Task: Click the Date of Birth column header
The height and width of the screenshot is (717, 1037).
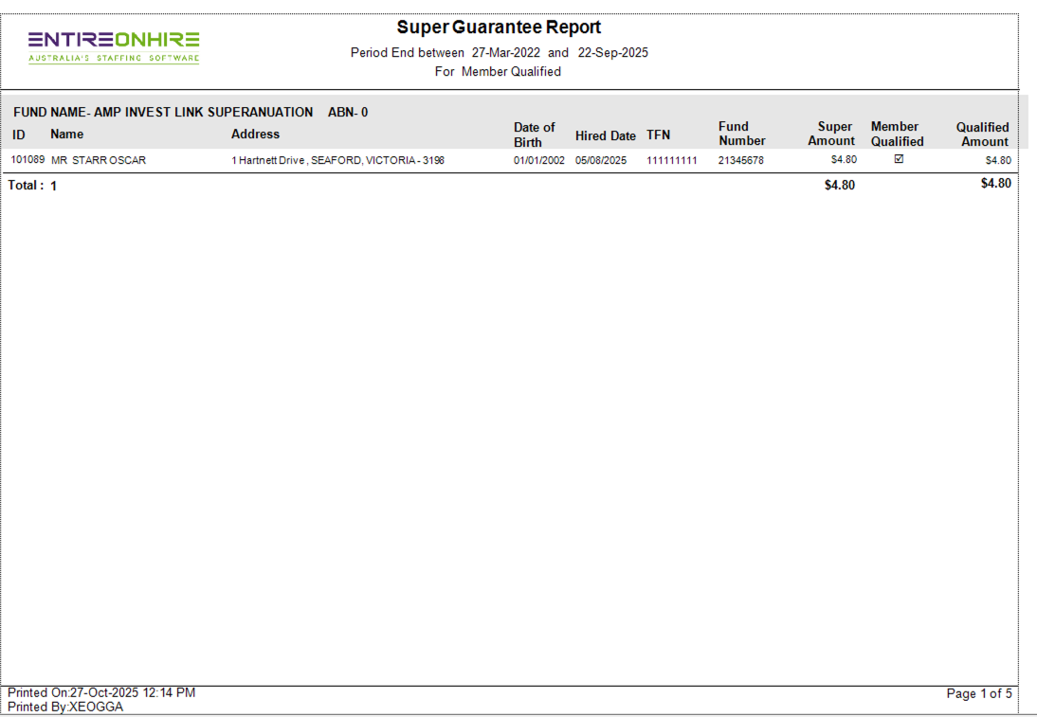Action: click(x=534, y=134)
